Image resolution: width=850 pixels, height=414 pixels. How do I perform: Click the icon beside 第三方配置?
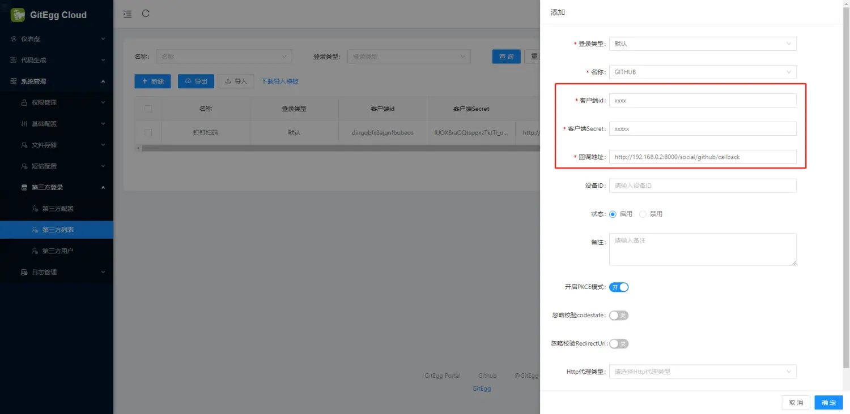click(35, 209)
